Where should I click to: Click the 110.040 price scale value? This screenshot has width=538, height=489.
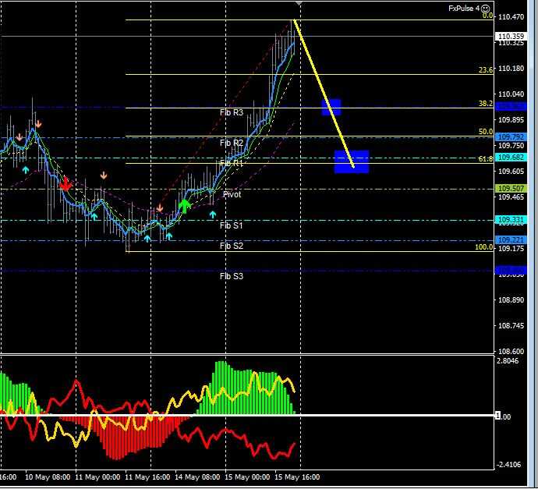click(x=511, y=94)
